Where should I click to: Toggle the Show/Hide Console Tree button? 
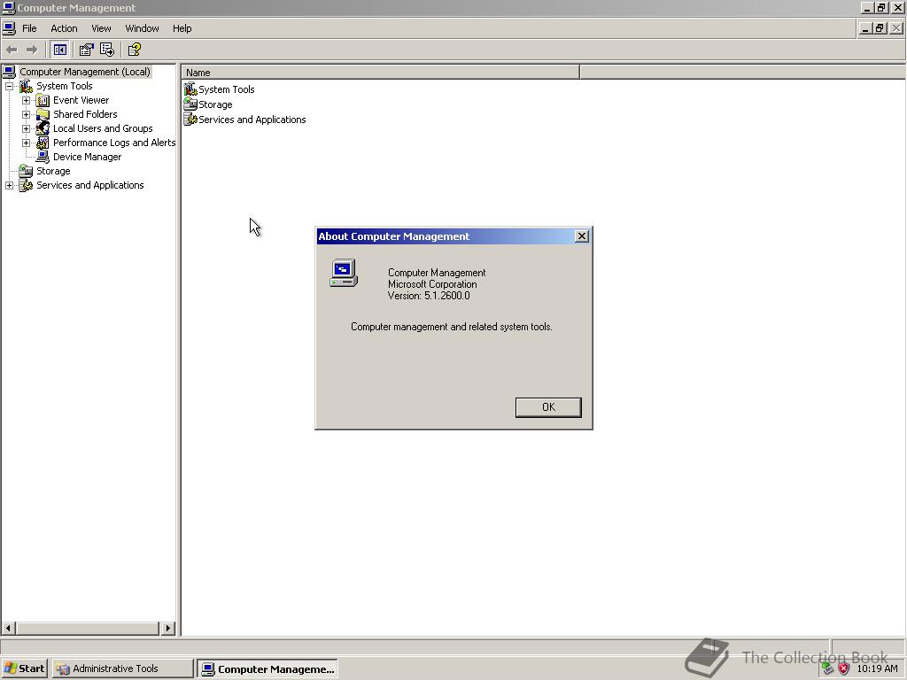point(59,50)
